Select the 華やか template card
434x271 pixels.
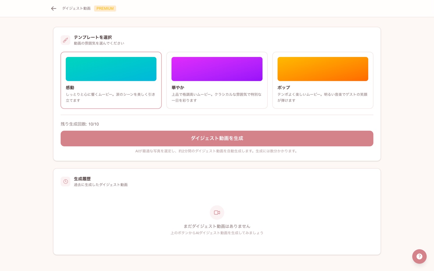217,80
